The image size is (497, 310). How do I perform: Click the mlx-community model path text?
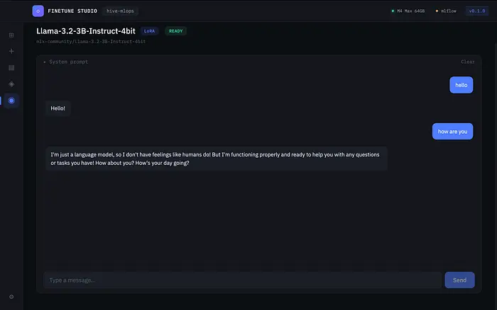tap(92, 42)
